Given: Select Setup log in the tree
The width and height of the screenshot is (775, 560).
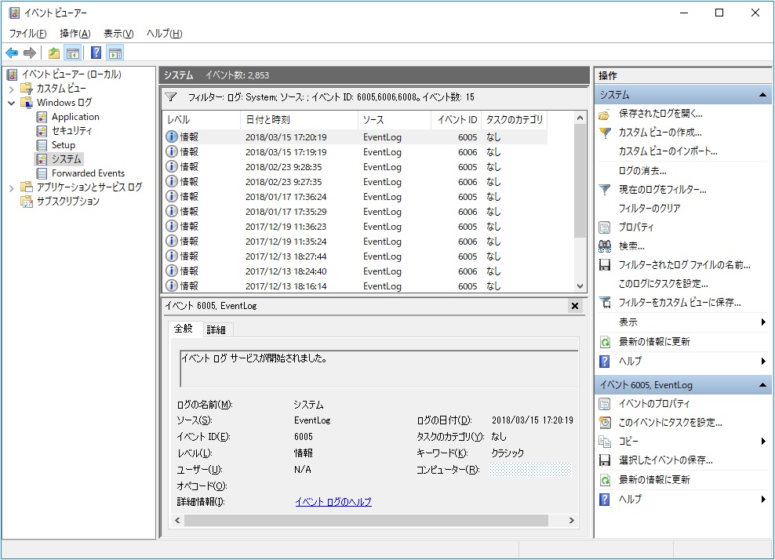Looking at the screenshot, I should [x=64, y=145].
